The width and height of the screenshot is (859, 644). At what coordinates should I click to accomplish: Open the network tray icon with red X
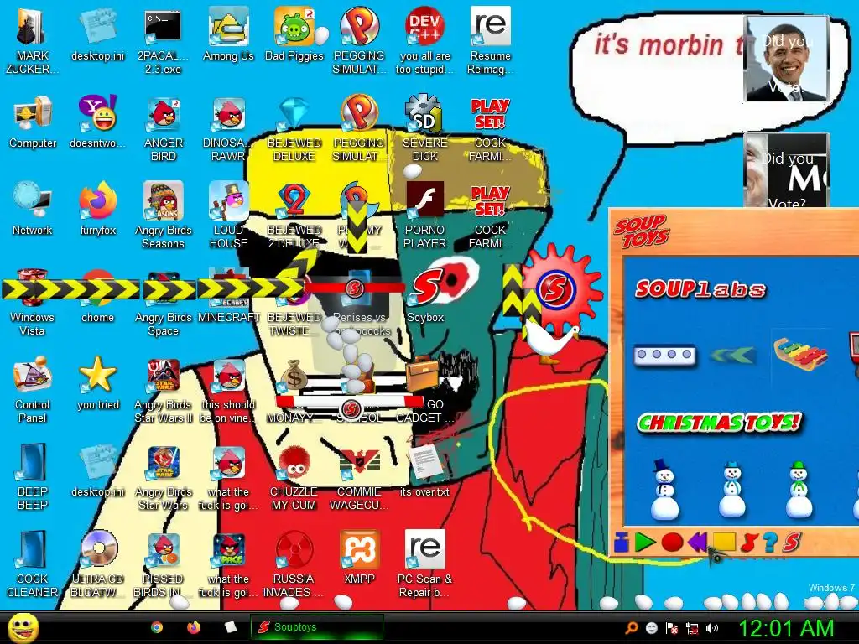click(692, 628)
